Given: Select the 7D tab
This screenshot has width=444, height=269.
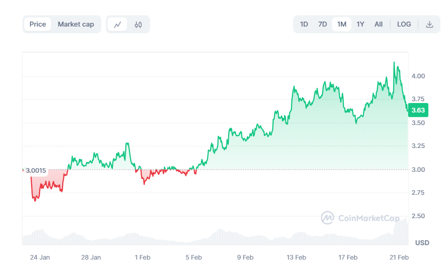Looking at the screenshot, I should (322, 24).
